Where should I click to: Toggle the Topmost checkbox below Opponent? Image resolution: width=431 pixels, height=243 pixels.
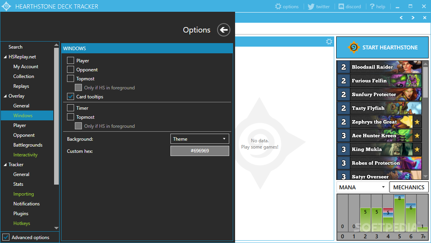[x=71, y=79]
